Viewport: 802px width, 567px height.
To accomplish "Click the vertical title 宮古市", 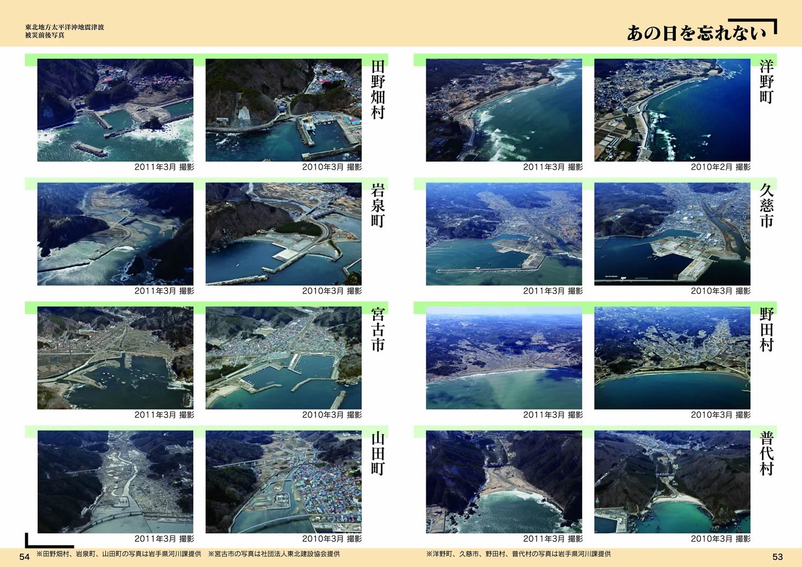I will click(378, 329).
